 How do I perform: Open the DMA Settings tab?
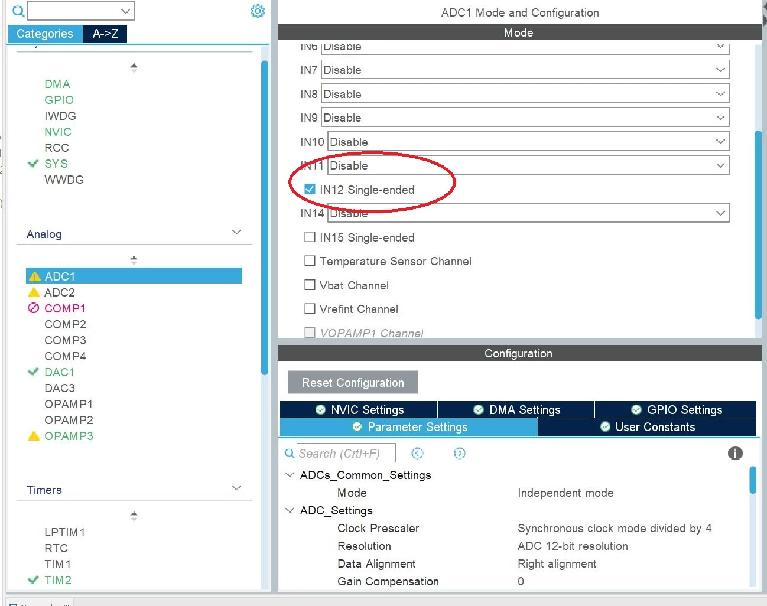click(x=516, y=409)
